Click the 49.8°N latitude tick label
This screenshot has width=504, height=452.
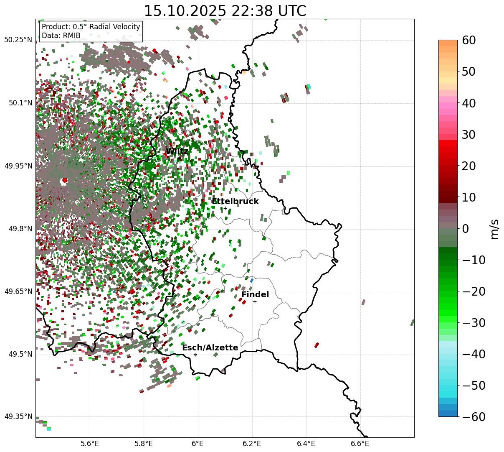20,229
